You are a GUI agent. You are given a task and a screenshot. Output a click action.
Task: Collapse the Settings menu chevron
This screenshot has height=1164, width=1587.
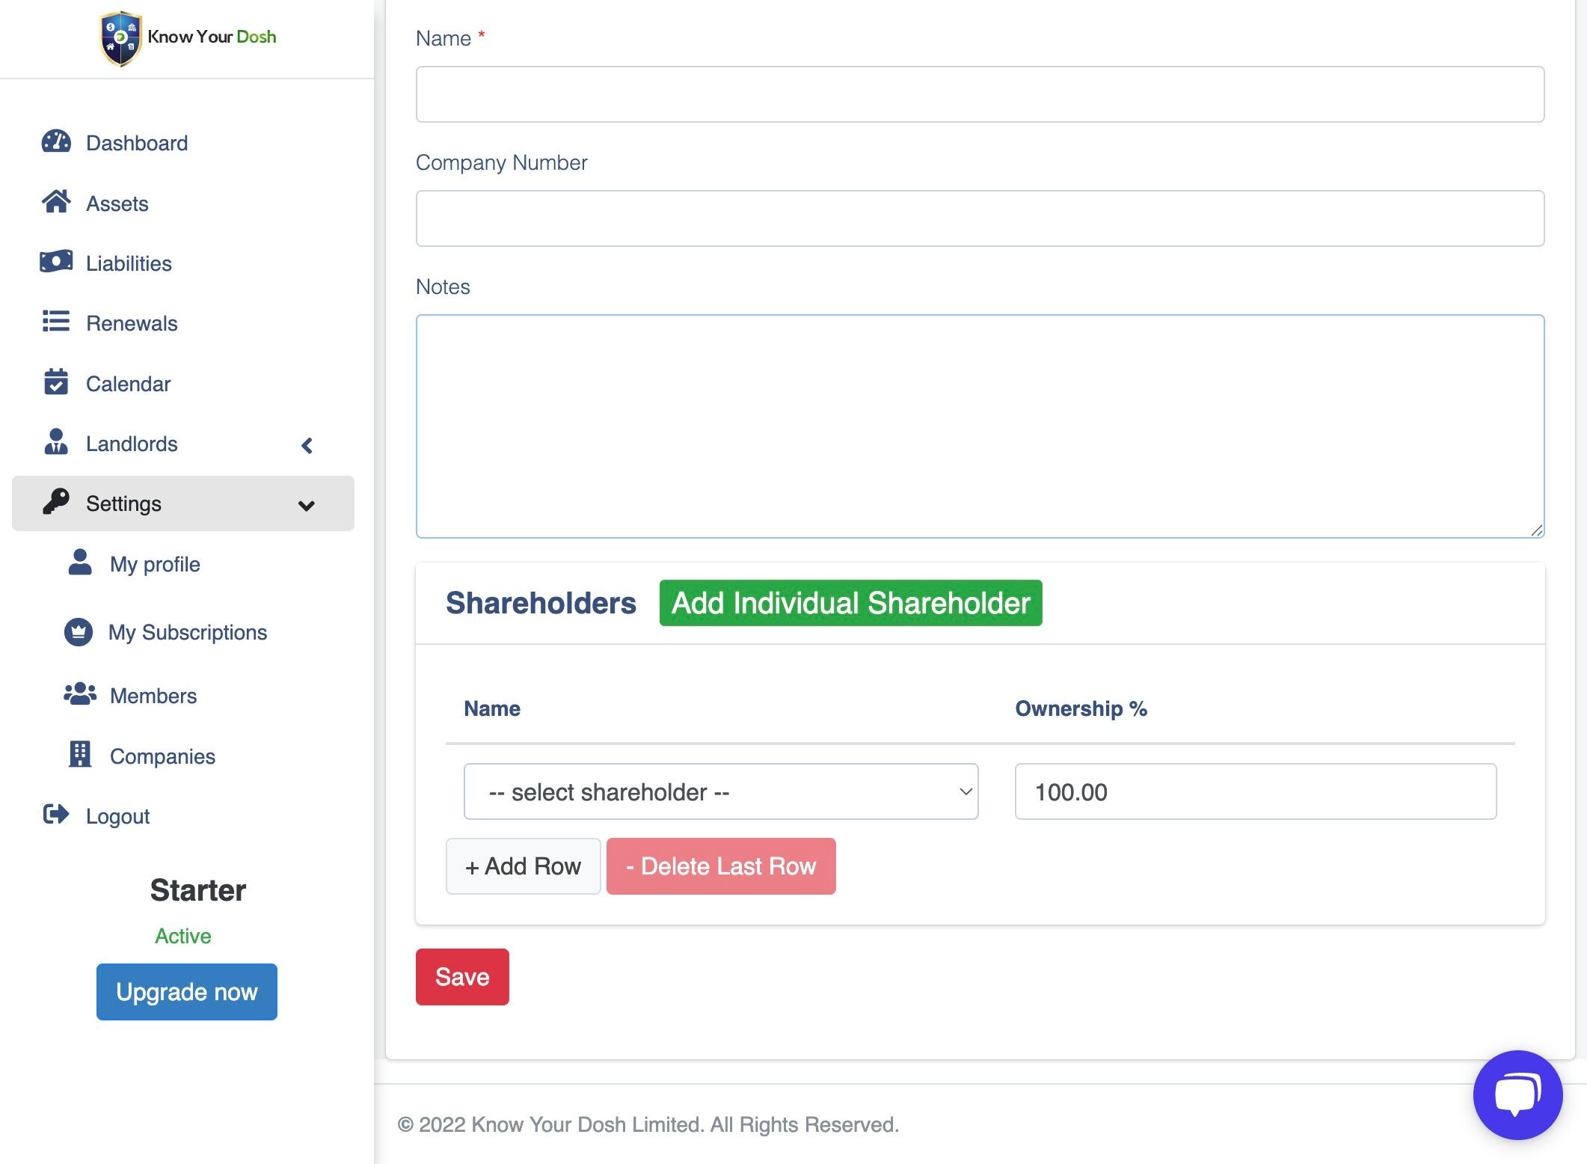click(x=306, y=505)
